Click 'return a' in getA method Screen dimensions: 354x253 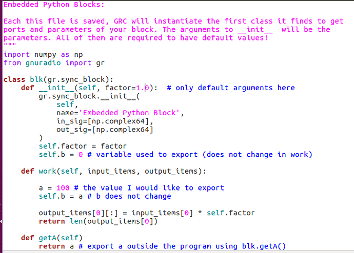click(56, 246)
